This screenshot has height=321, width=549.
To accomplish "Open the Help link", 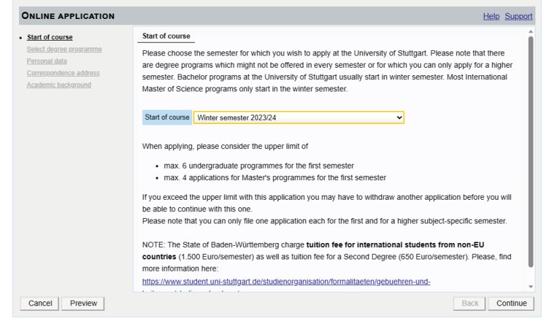I will point(491,16).
